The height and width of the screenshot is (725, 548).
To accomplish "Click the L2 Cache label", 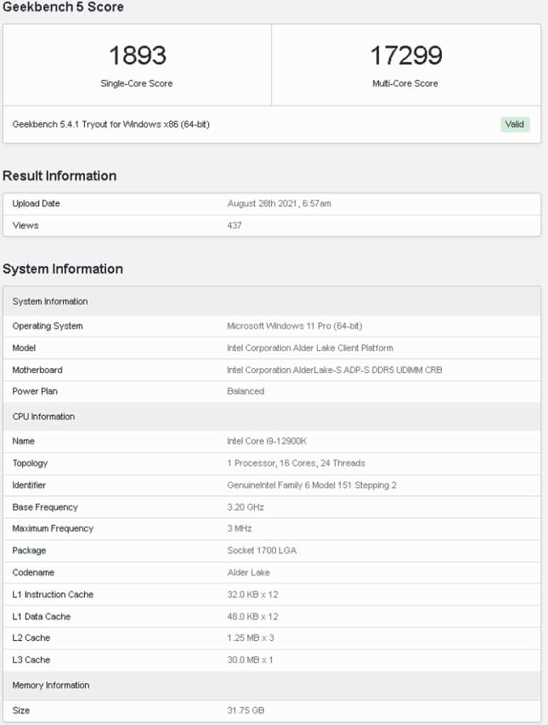I will point(31,638).
